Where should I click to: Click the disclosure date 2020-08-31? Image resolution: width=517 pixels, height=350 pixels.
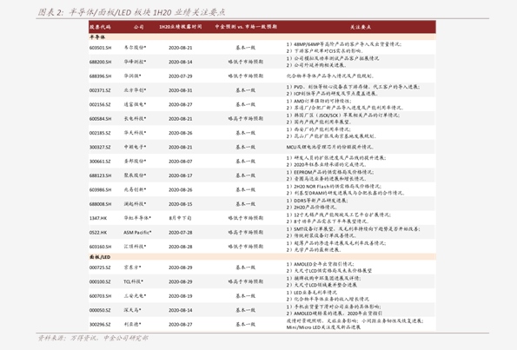181,90
